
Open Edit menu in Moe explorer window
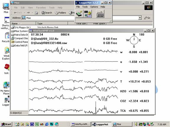(x=23, y=8)
